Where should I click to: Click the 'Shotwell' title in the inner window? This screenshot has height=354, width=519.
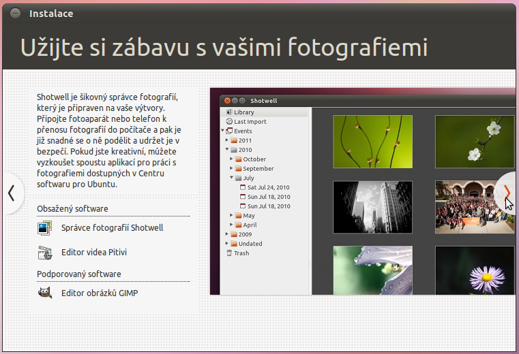pyautogui.click(x=263, y=101)
